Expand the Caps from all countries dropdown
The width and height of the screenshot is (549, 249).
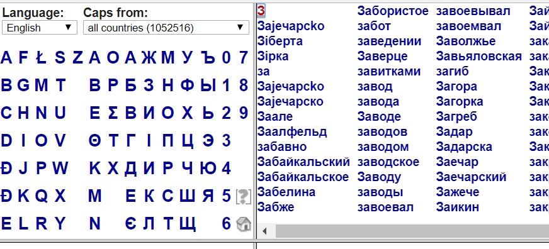pyautogui.click(x=166, y=28)
